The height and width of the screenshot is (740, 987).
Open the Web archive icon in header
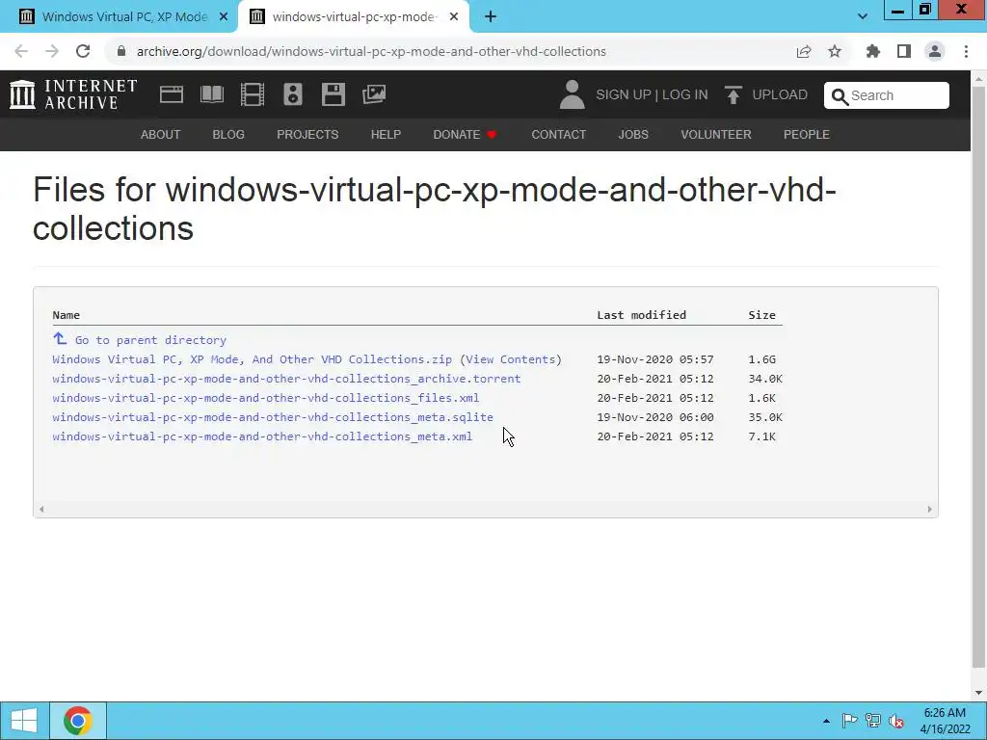click(x=172, y=94)
